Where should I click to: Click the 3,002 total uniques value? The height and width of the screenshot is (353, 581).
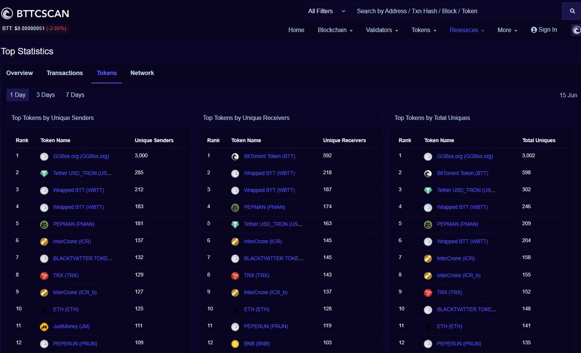point(529,156)
